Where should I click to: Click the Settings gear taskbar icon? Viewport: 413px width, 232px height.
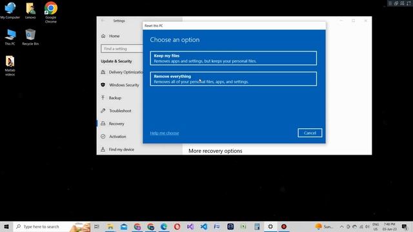pos(270,226)
